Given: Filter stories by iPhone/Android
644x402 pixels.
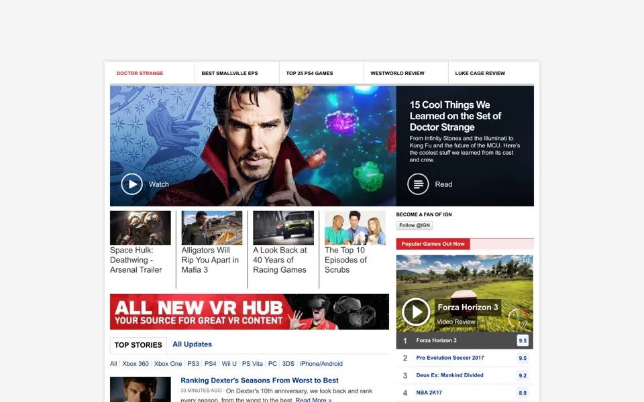Looking at the screenshot, I should (321, 363).
